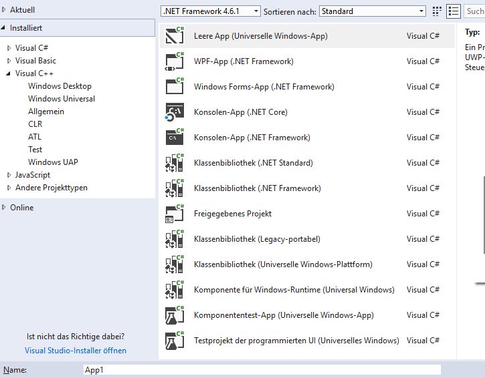Image resolution: width=485 pixels, height=378 pixels.
Task: Switch to small icons grid view
Action: coord(436,11)
